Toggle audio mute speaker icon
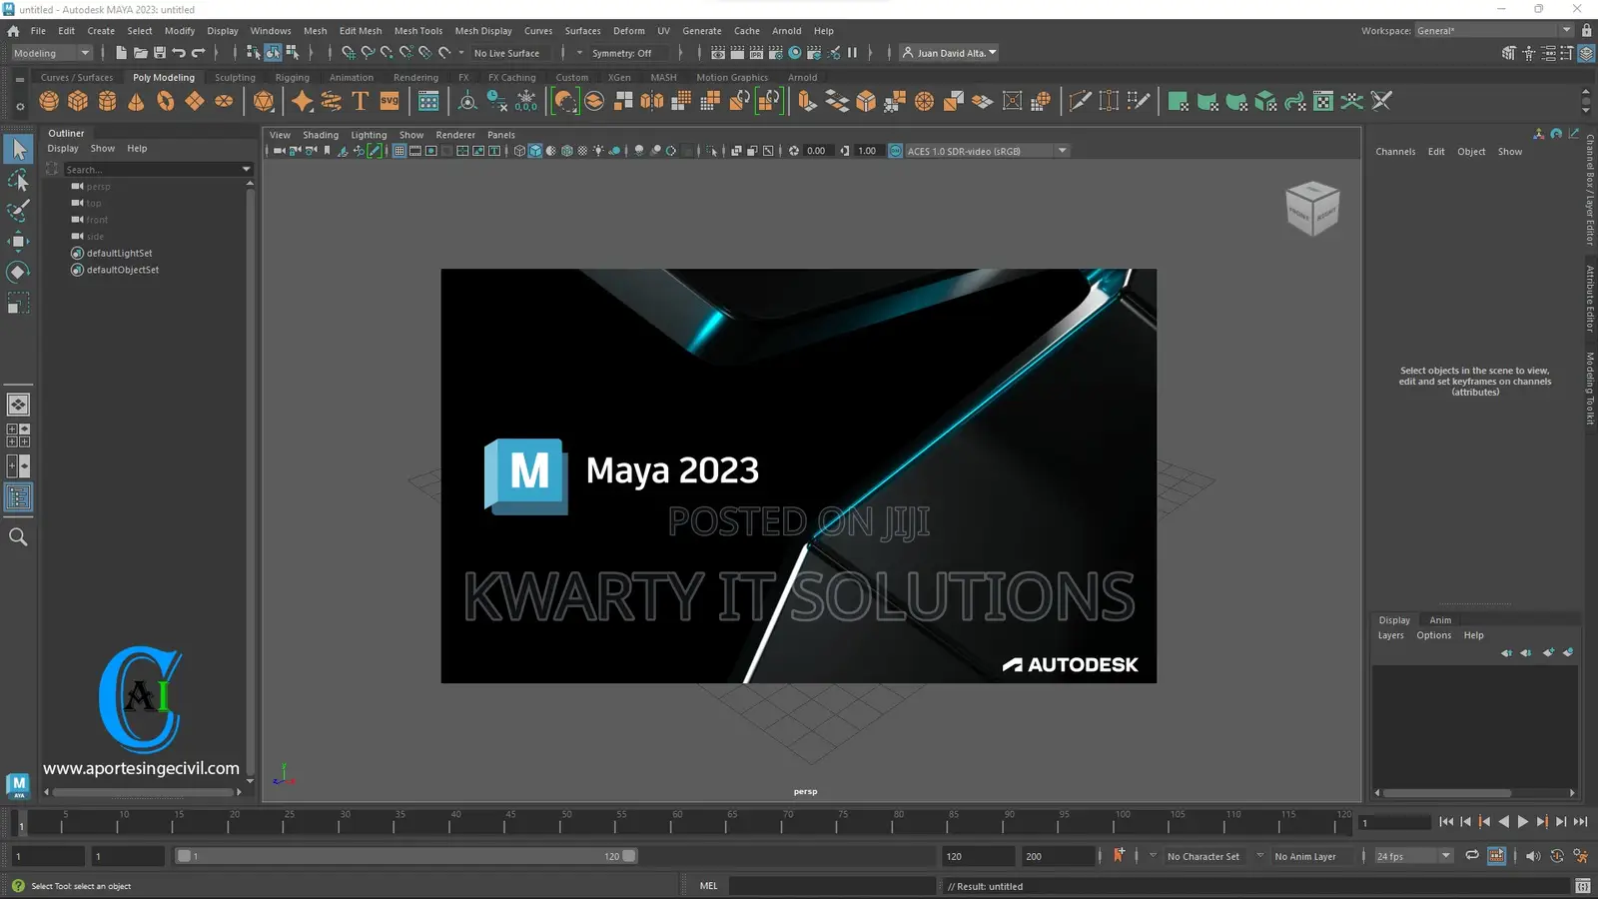The height and width of the screenshot is (899, 1598). pos(1532,856)
